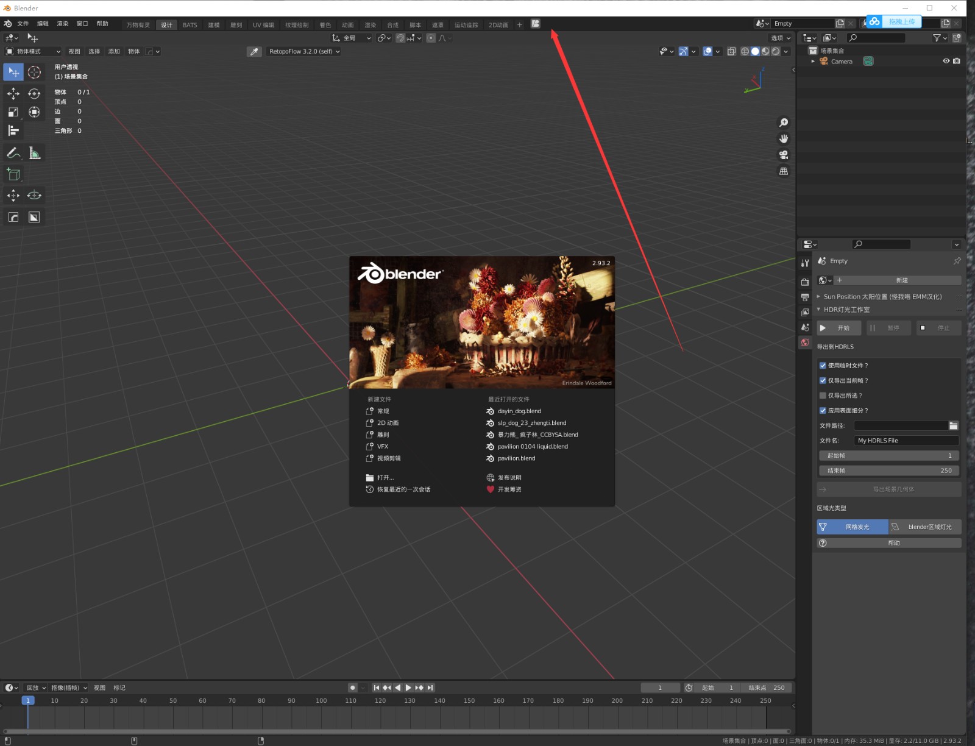The width and height of the screenshot is (975, 746).
Task: Activate the Add Cube tool
Action: click(13, 174)
